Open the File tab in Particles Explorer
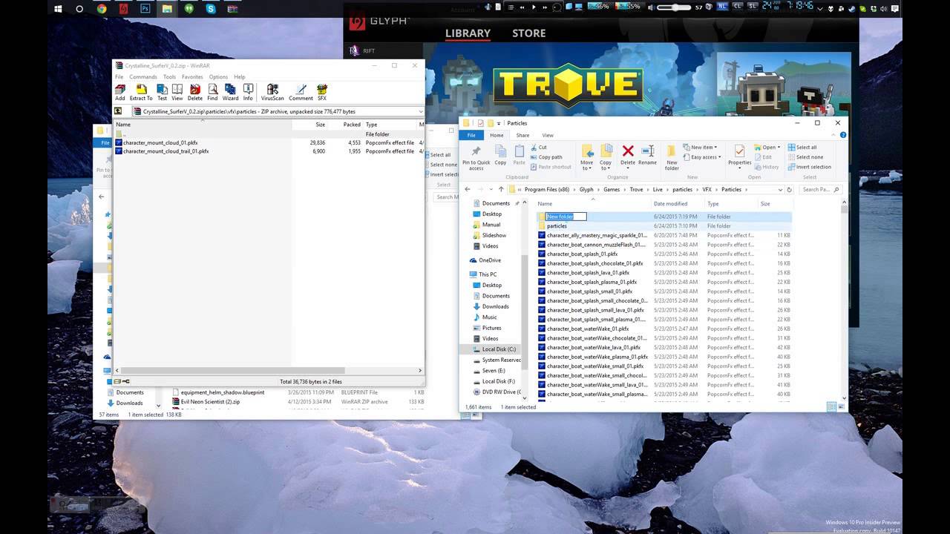 click(x=471, y=135)
